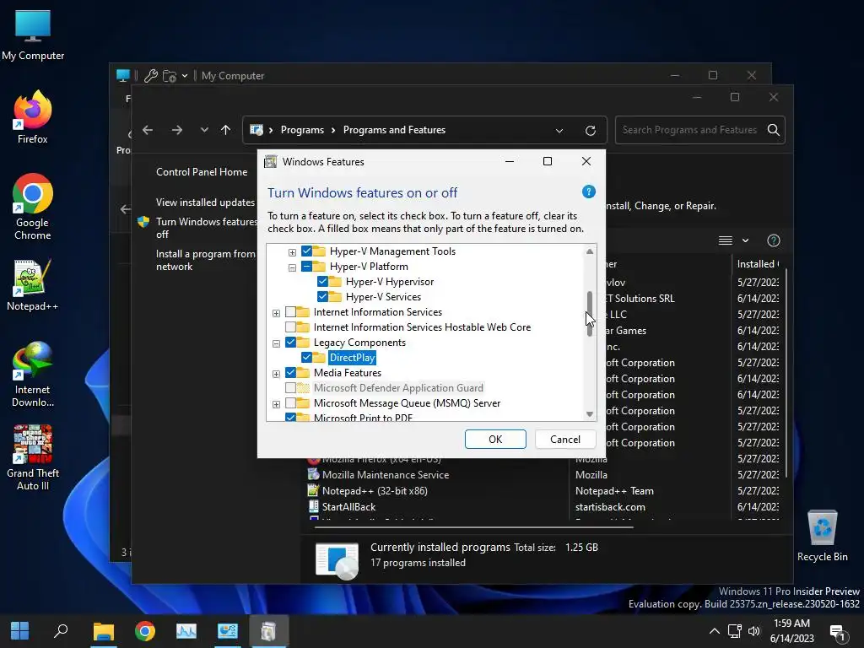Click Cancel in Windows Features dialog
This screenshot has height=648, width=864.
tap(565, 439)
